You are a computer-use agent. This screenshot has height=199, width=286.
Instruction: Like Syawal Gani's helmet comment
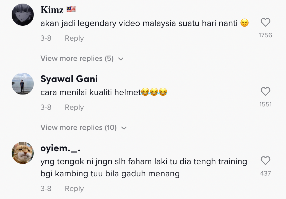(265, 91)
